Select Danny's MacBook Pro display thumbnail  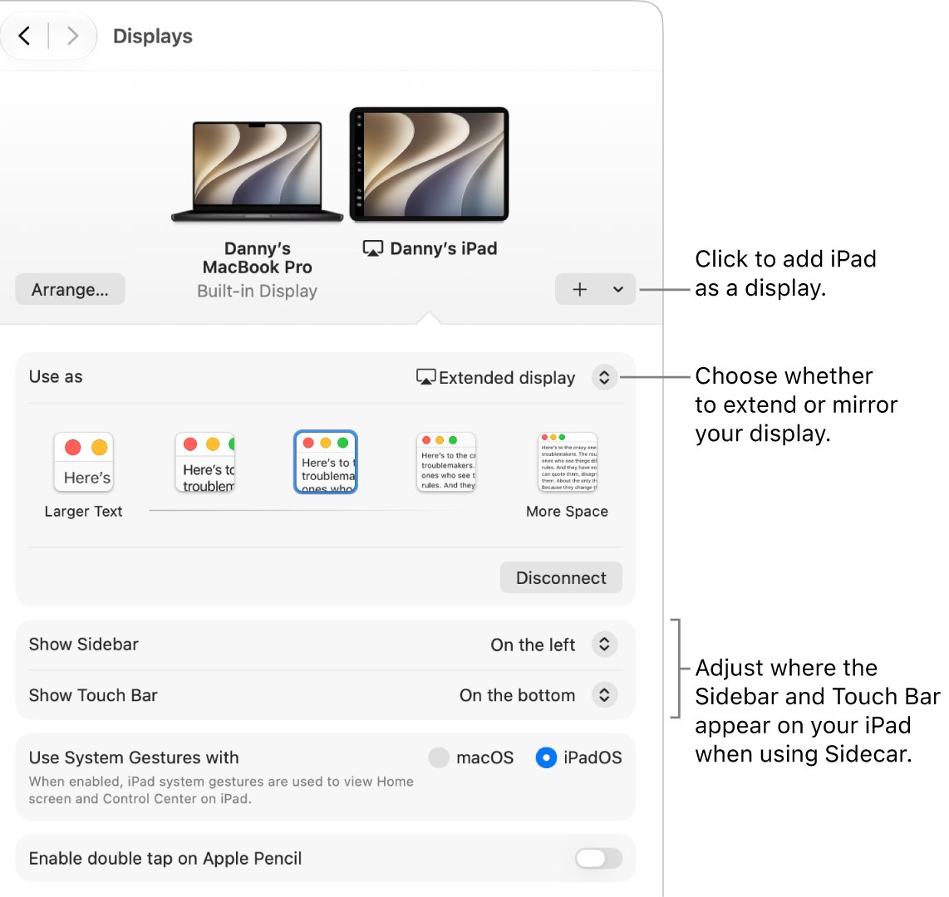click(258, 172)
